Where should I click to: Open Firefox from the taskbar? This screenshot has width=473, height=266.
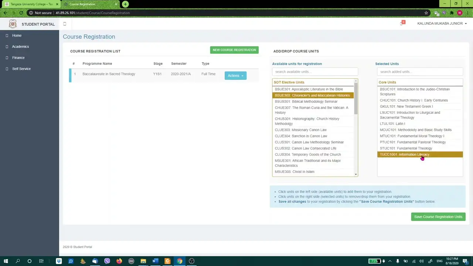pos(119,261)
